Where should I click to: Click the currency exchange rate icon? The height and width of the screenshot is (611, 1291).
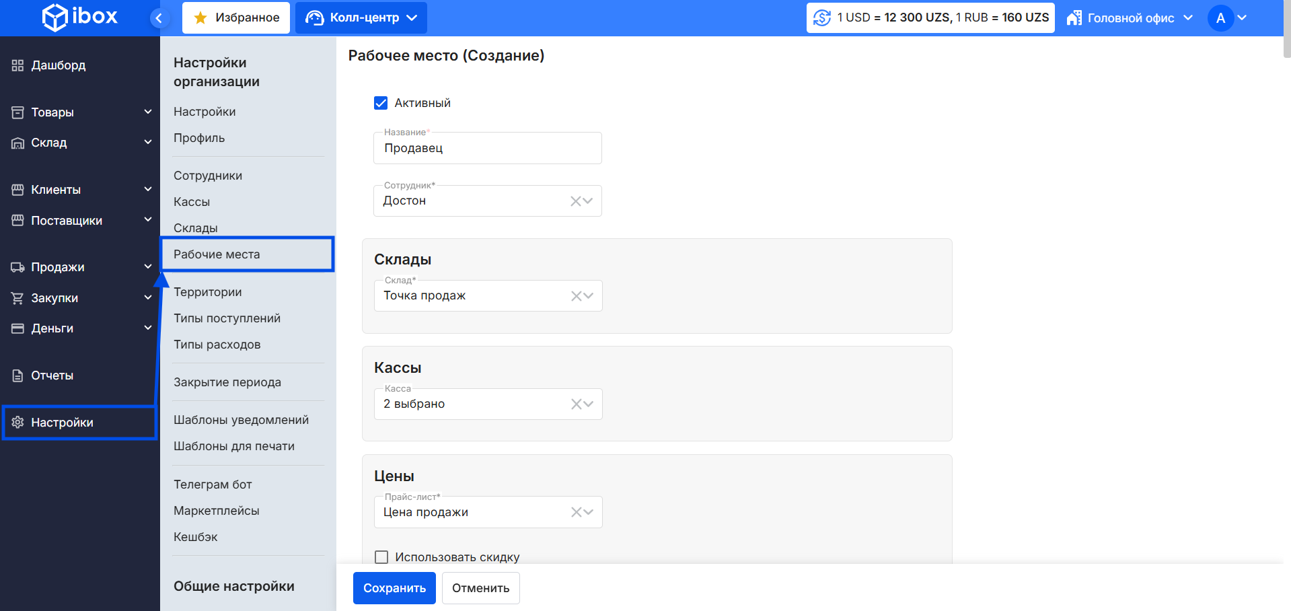pos(822,17)
